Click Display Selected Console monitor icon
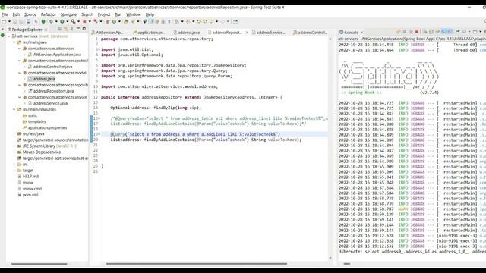Image resolution: width=486 pixels, height=273 pixels. 464,32
